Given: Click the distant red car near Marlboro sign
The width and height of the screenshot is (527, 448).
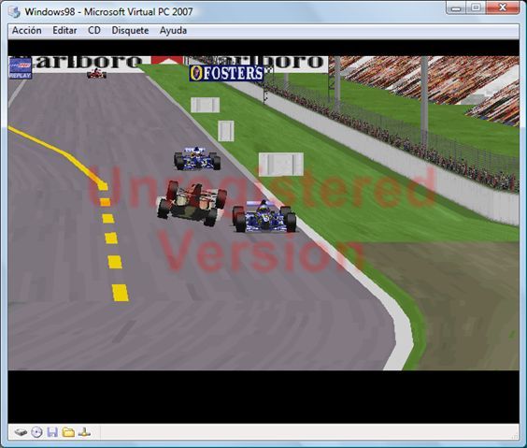Looking at the screenshot, I should pyautogui.click(x=97, y=73).
